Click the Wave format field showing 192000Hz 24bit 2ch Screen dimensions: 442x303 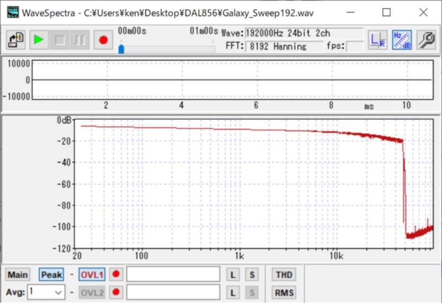(304, 33)
